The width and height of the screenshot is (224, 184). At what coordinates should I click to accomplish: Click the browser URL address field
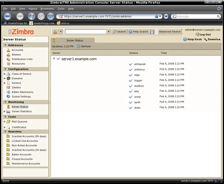tap(109, 17)
